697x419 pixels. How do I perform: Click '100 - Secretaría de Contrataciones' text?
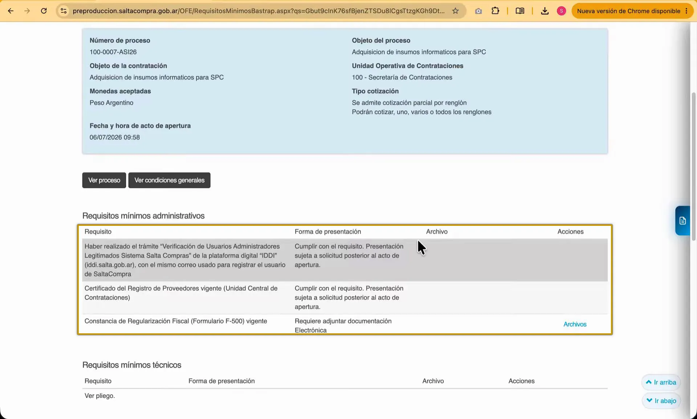(x=402, y=77)
